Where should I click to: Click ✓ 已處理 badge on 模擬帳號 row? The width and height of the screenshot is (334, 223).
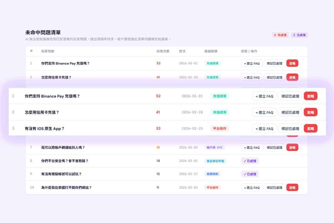coord(250,174)
